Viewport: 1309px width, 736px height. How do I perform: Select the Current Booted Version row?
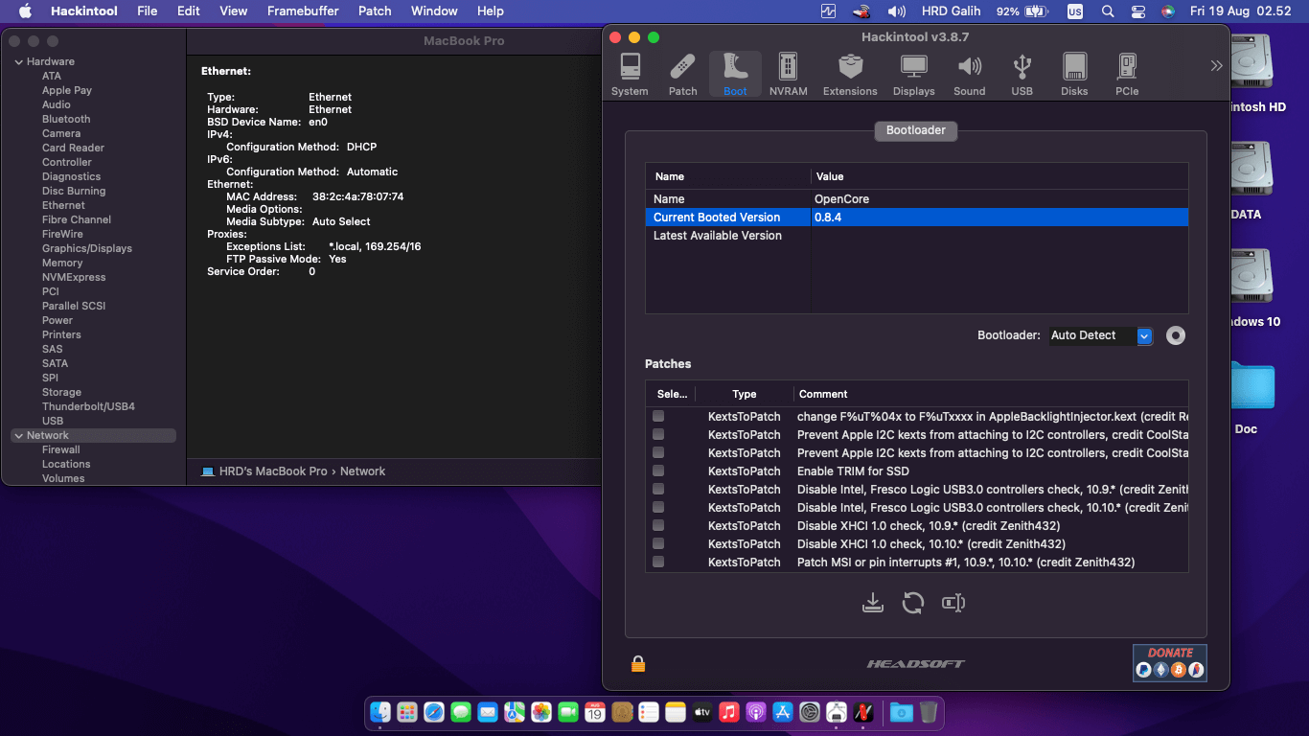click(917, 218)
